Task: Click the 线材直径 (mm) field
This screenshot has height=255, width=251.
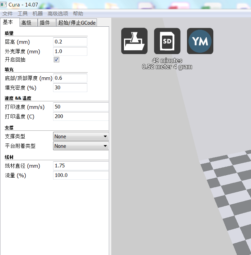Action: click(x=80, y=166)
